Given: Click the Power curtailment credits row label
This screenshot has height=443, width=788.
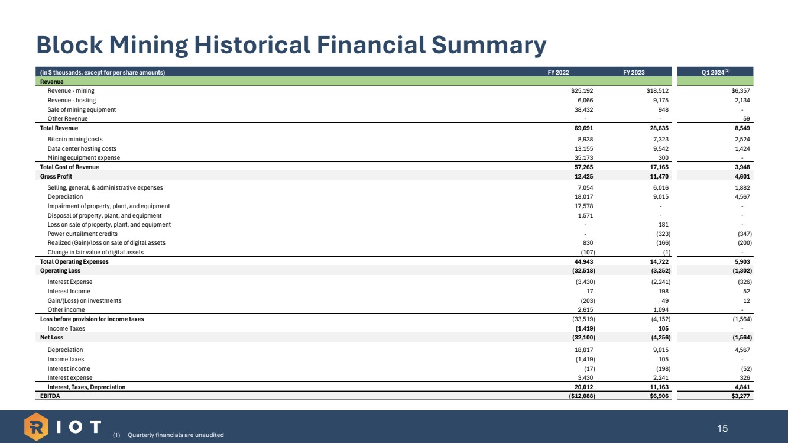Looking at the screenshot, I should pyautogui.click(x=82, y=234).
